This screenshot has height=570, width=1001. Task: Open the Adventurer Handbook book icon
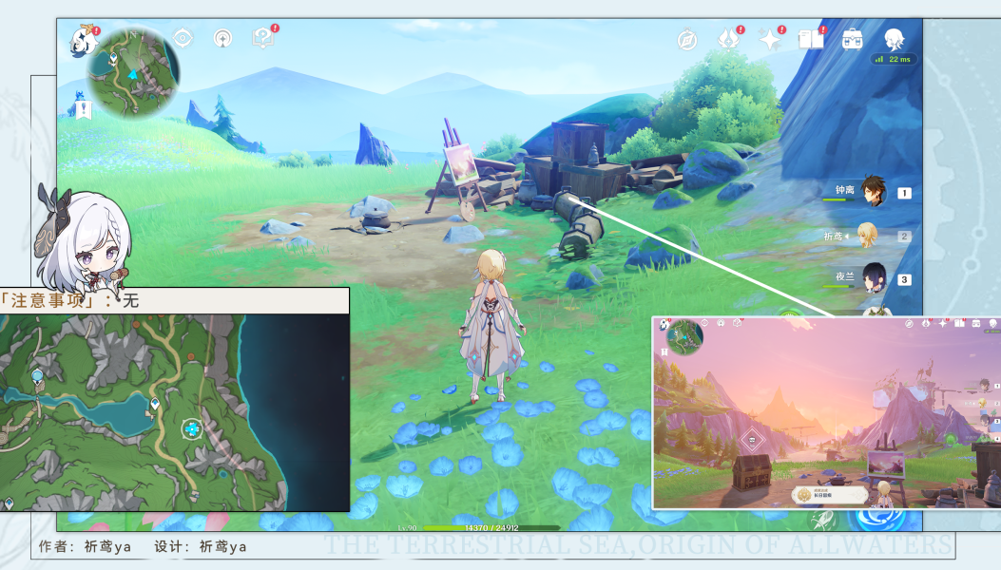[811, 40]
